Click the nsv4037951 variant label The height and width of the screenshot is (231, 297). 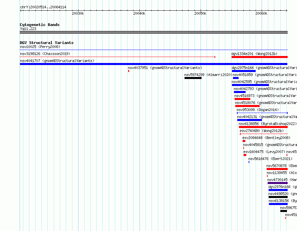[x=165, y=68]
